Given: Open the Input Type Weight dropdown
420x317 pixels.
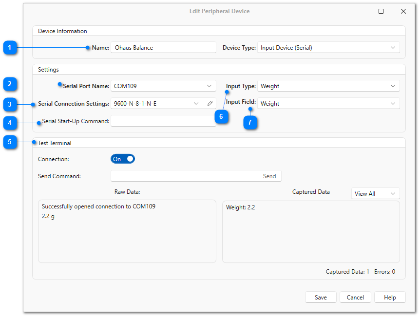Looking at the screenshot, I should (x=328, y=86).
